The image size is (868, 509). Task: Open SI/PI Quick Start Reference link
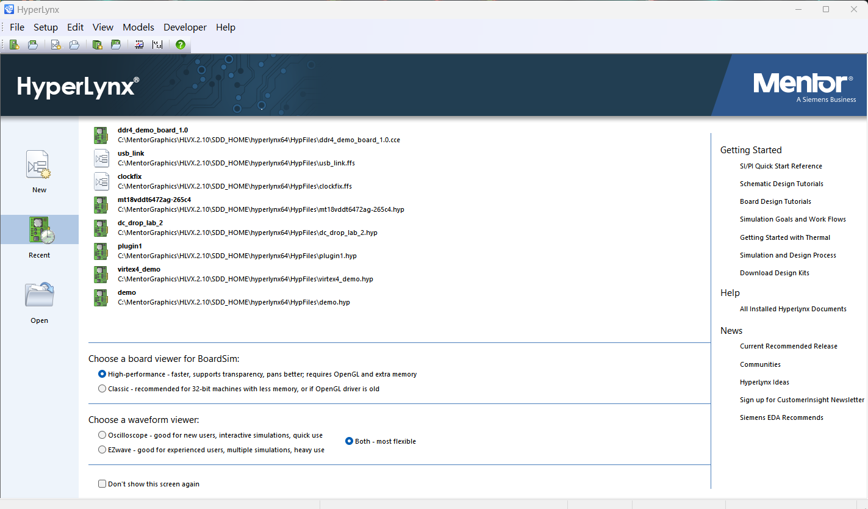pos(781,166)
